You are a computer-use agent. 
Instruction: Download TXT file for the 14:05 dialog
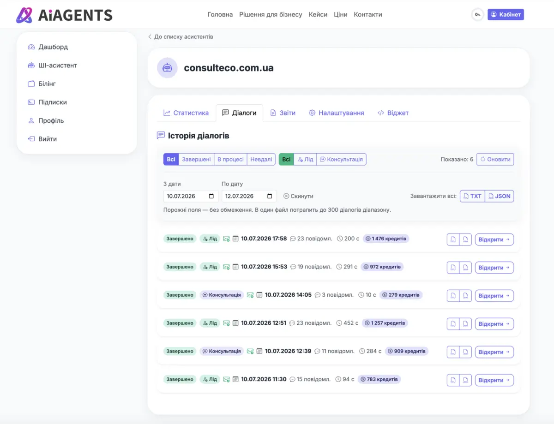(x=453, y=296)
